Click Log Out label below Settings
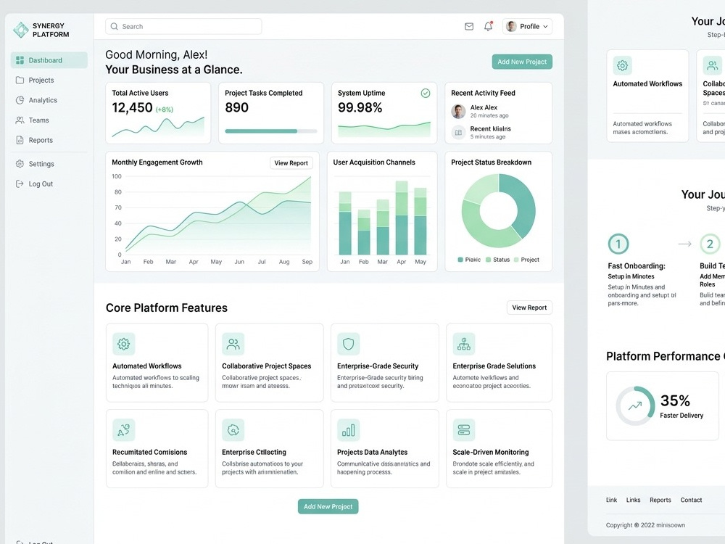 [41, 184]
